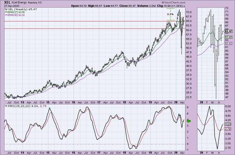Viewport: 235px width, 155px height.
Task: Click the Low 64.77 value
Action: tap(111, 6)
